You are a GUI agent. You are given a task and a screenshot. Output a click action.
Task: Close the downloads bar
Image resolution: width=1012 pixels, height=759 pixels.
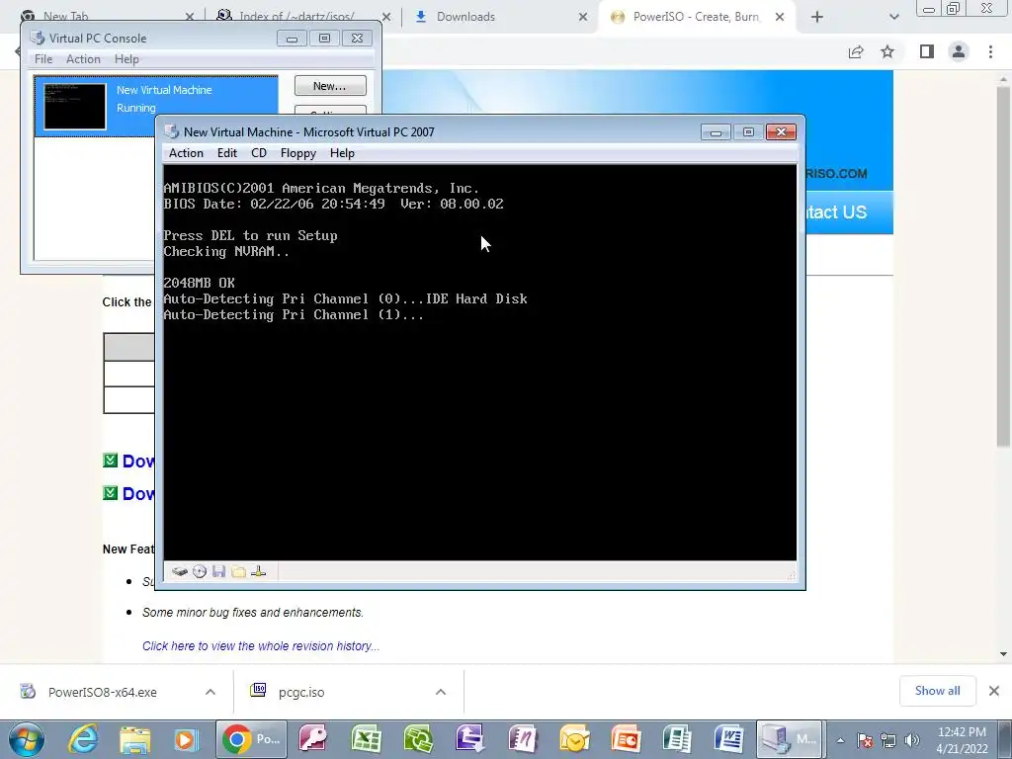pyautogui.click(x=994, y=691)
